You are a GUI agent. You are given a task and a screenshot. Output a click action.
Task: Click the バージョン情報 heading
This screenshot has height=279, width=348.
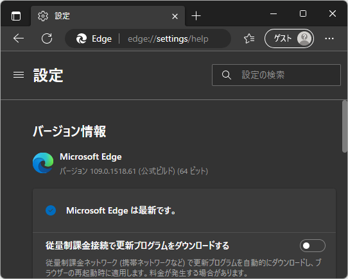pyautogui.click(x=69, y=131)
